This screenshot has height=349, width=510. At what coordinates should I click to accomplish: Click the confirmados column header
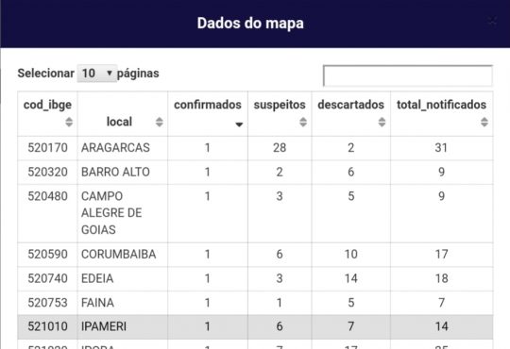click(208, 114)
